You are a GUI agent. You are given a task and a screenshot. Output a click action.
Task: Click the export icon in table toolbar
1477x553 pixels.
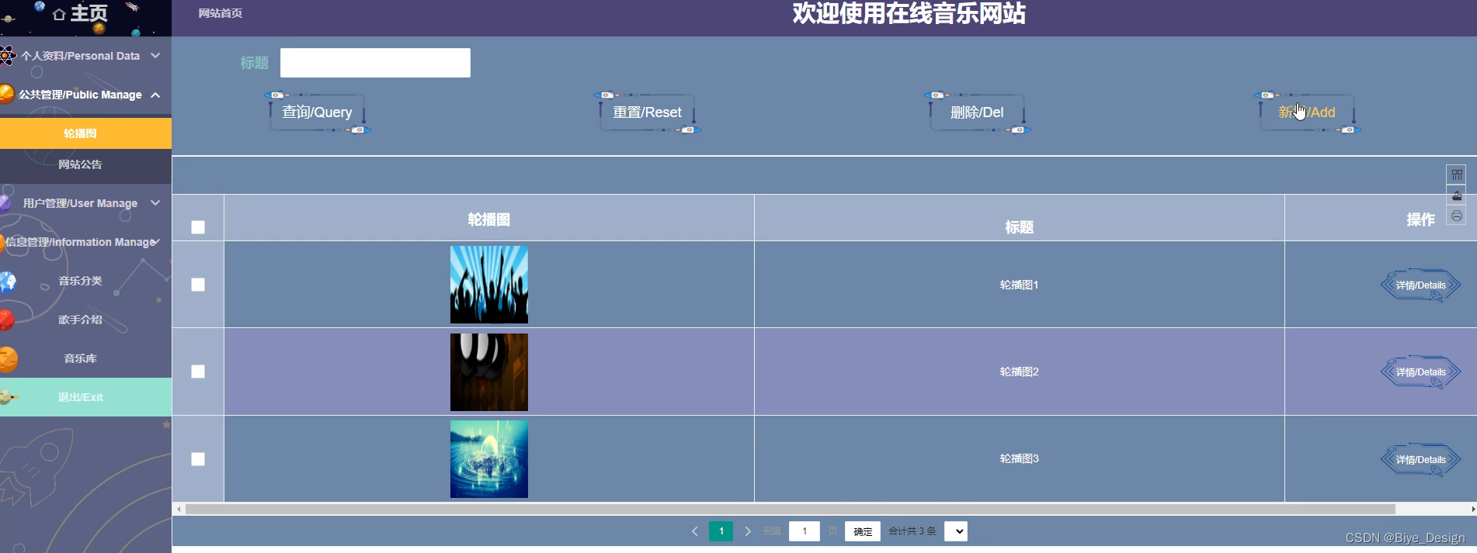[x=1457, y=195]
